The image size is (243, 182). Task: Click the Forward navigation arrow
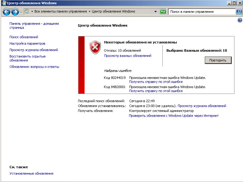click(15, 12)
